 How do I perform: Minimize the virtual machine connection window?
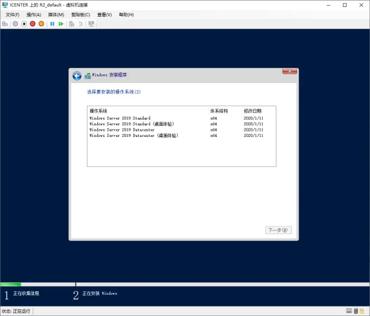pyautogui.click(x=329, y=5)
